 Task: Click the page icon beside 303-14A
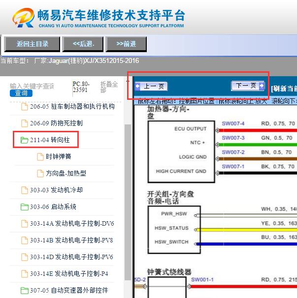24,224
